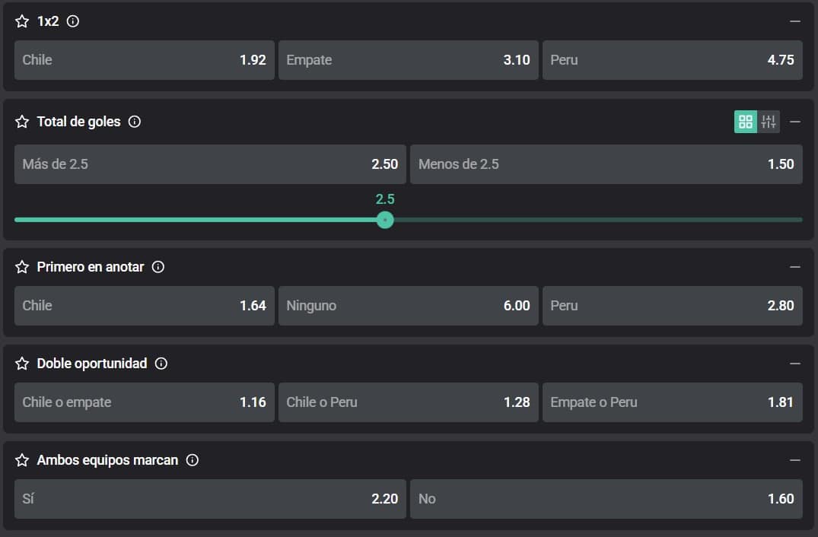
Task: Star the Total de goles market
Action: coord(22,122)
